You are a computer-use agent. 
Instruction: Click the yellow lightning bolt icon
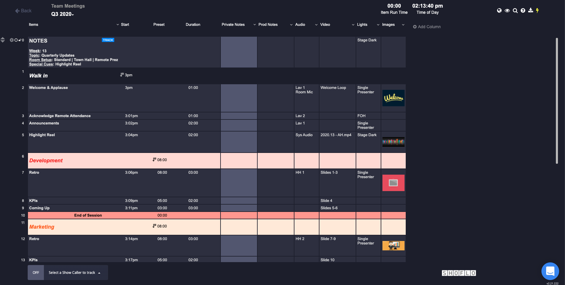pos(537,11)
